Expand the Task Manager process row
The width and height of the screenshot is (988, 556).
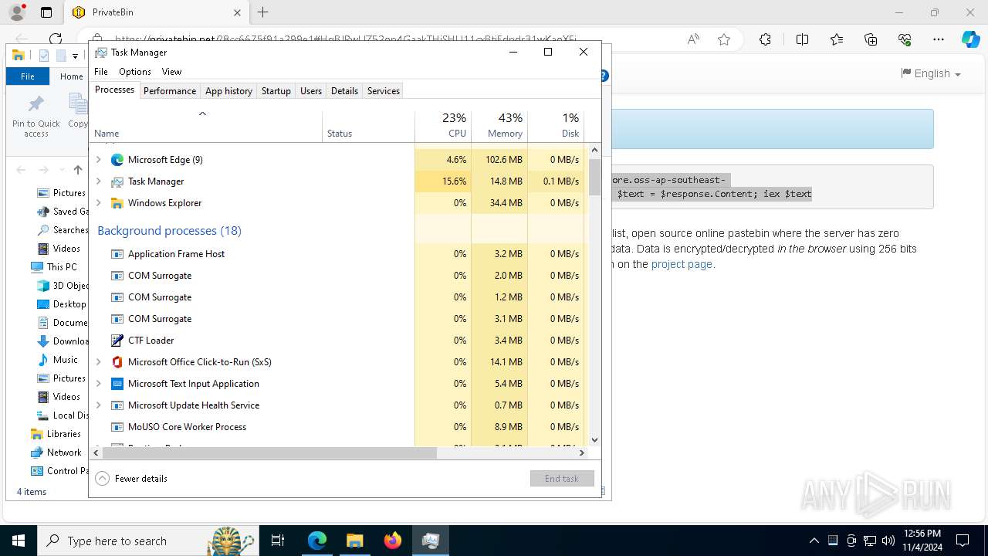[98, 181]
